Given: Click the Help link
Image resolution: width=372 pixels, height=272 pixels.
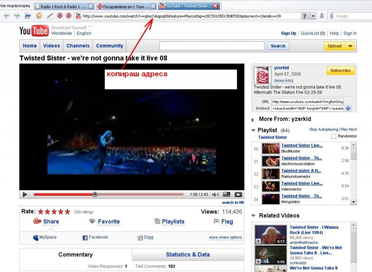Looking at the screenshot, I should click(x=334, y=33).
